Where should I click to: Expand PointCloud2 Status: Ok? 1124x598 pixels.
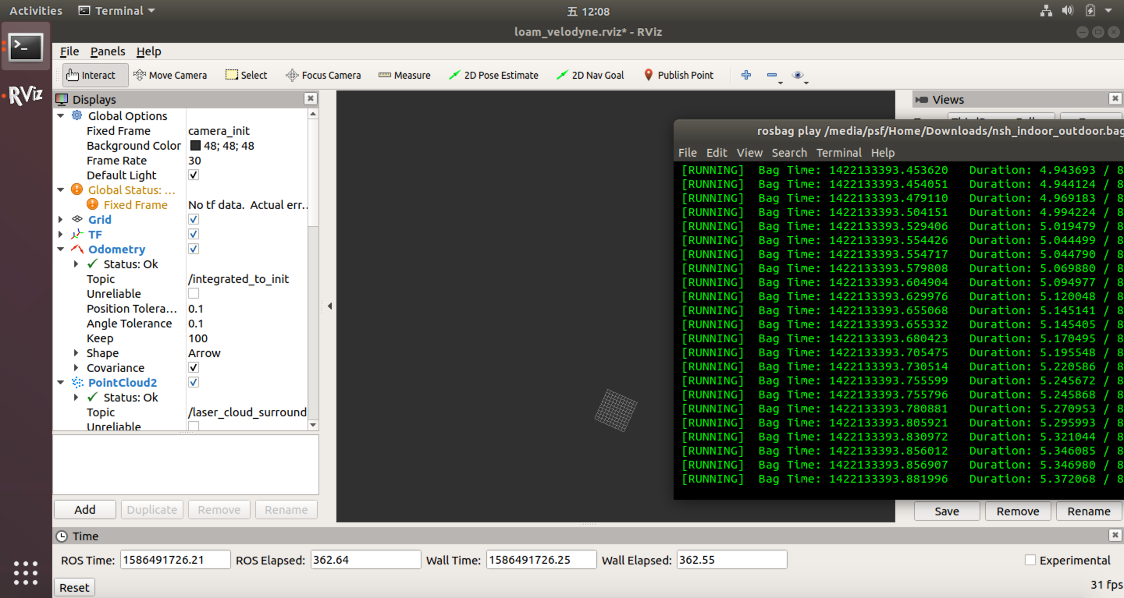tap(76, 398)
